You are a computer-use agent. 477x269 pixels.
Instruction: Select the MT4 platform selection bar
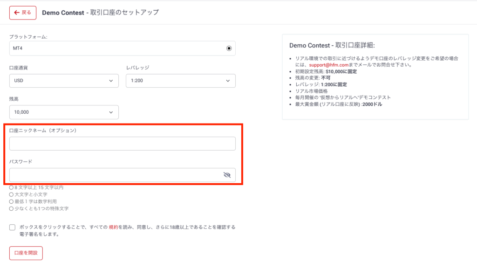point(123,48)
